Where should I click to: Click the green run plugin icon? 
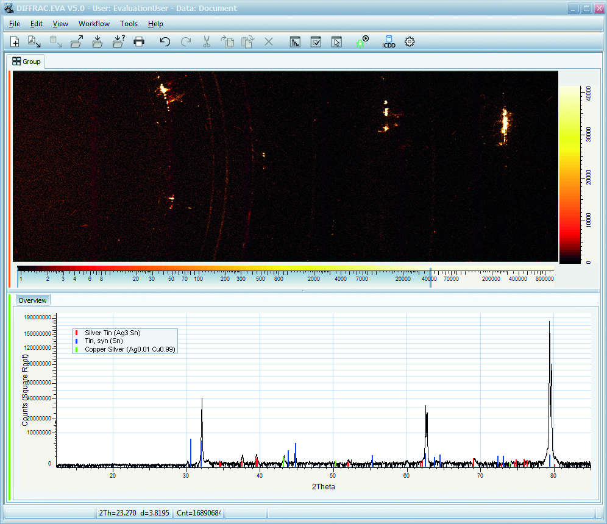pyautogui.click(x=363, y=42)
